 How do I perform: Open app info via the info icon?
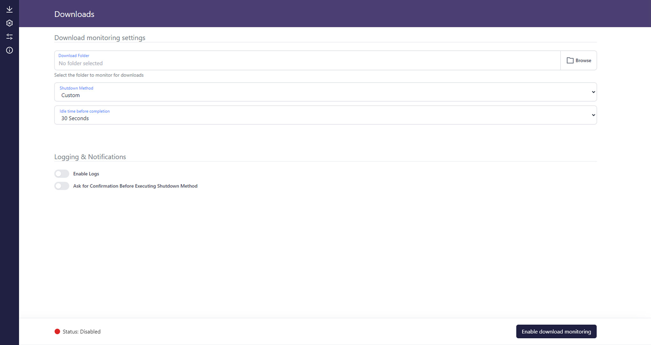pos(9,50)
